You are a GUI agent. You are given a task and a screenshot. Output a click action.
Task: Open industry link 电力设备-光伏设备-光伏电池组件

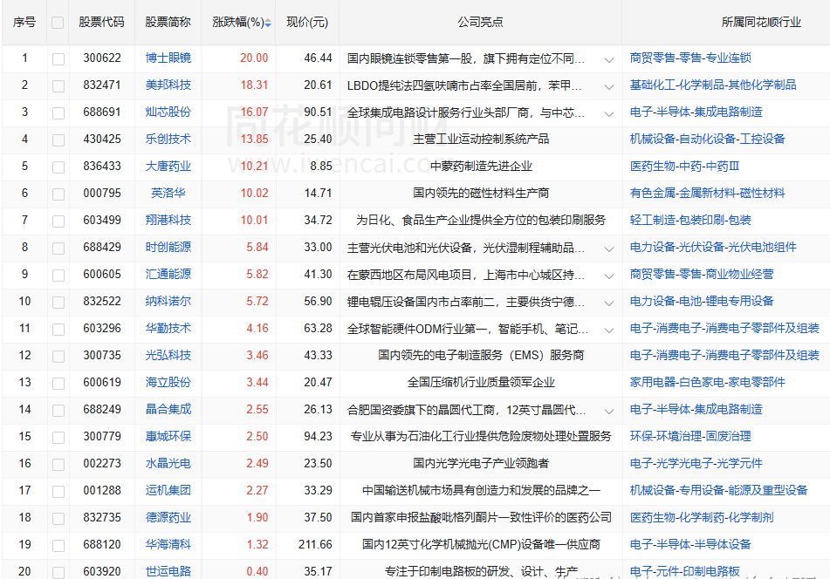713,247
